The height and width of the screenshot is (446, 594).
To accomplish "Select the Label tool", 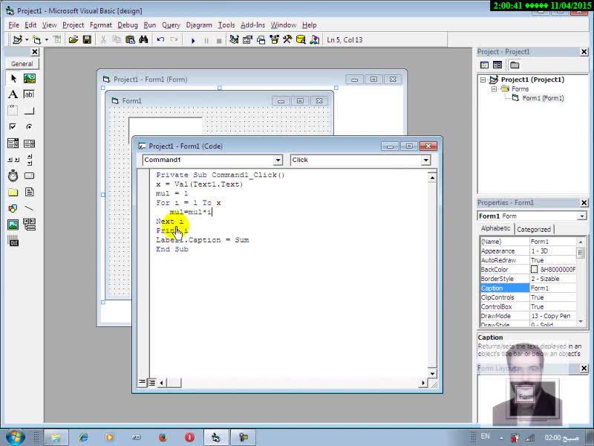I will pos(13,94).
